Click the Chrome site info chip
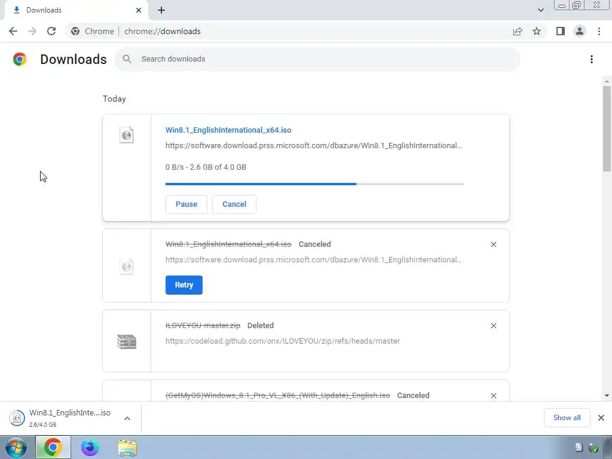This screenshot has height=459, width=612. (93, 31)
